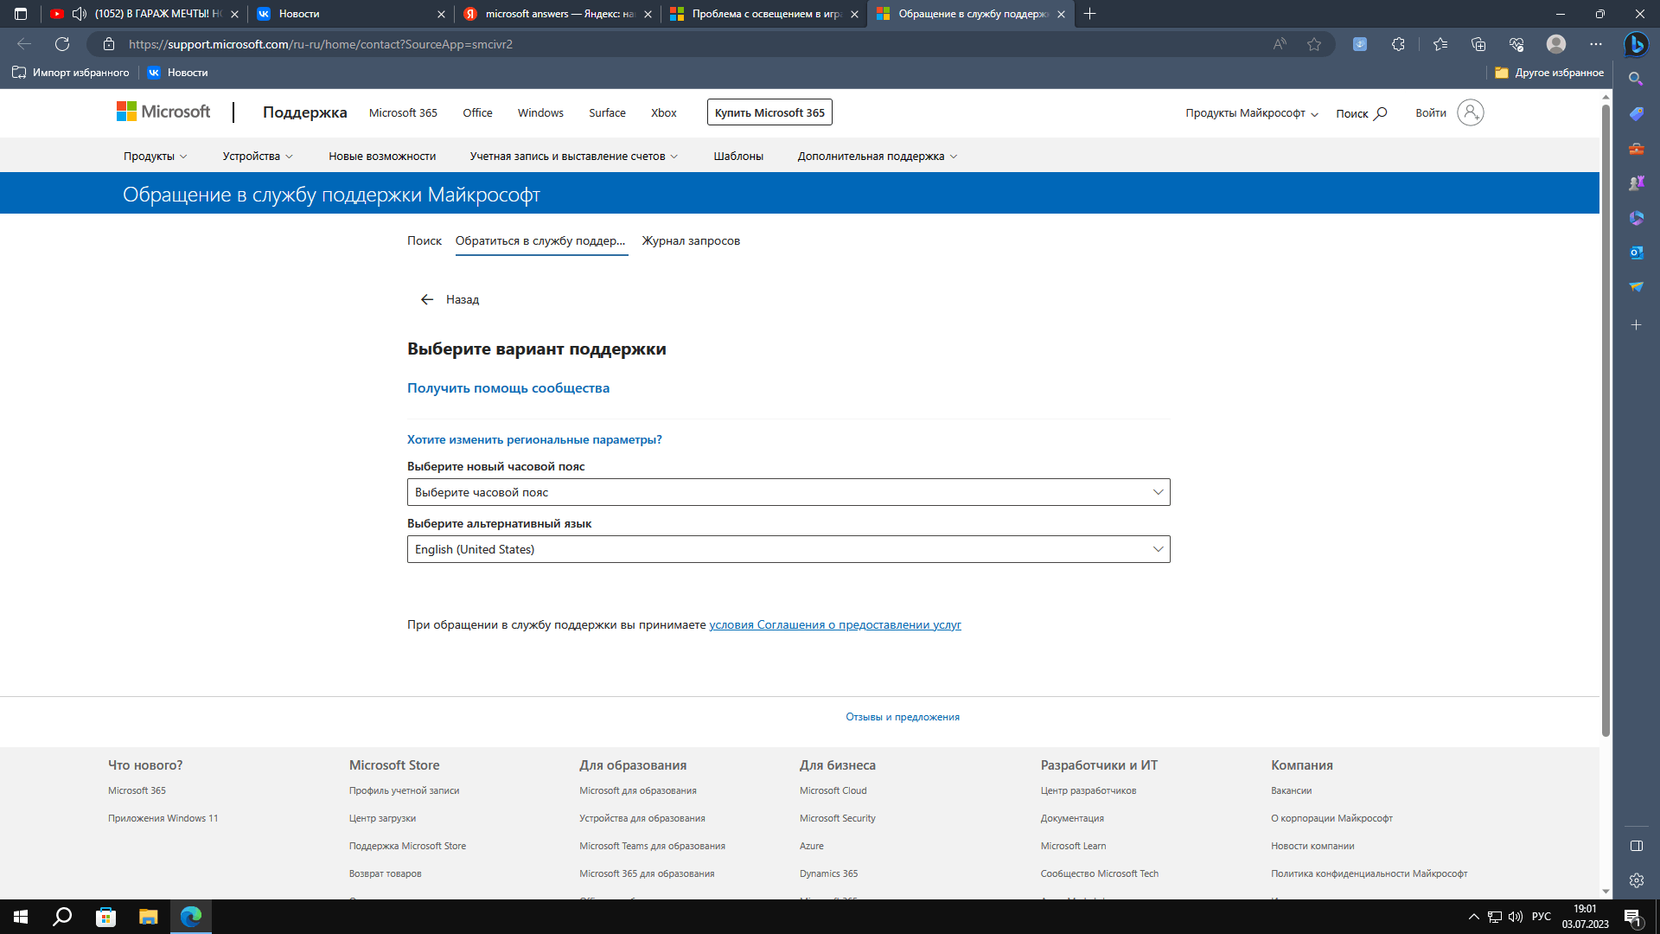Click the site lock icon in address bar

point(109,44)
